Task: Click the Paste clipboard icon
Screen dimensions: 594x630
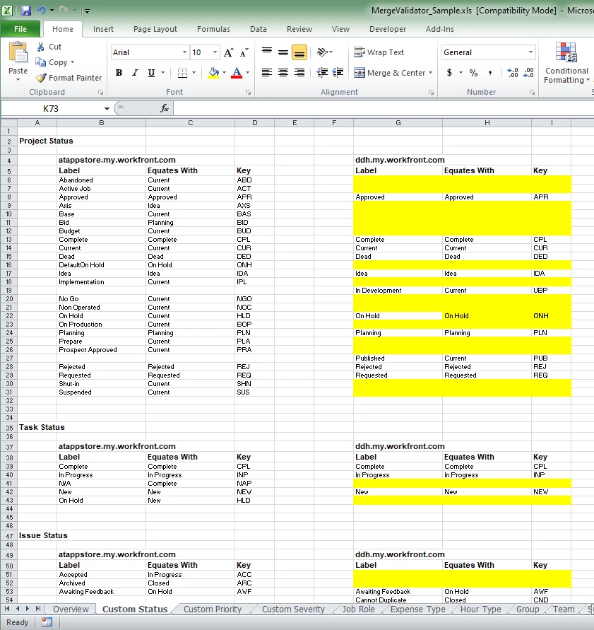Action: 18,52
